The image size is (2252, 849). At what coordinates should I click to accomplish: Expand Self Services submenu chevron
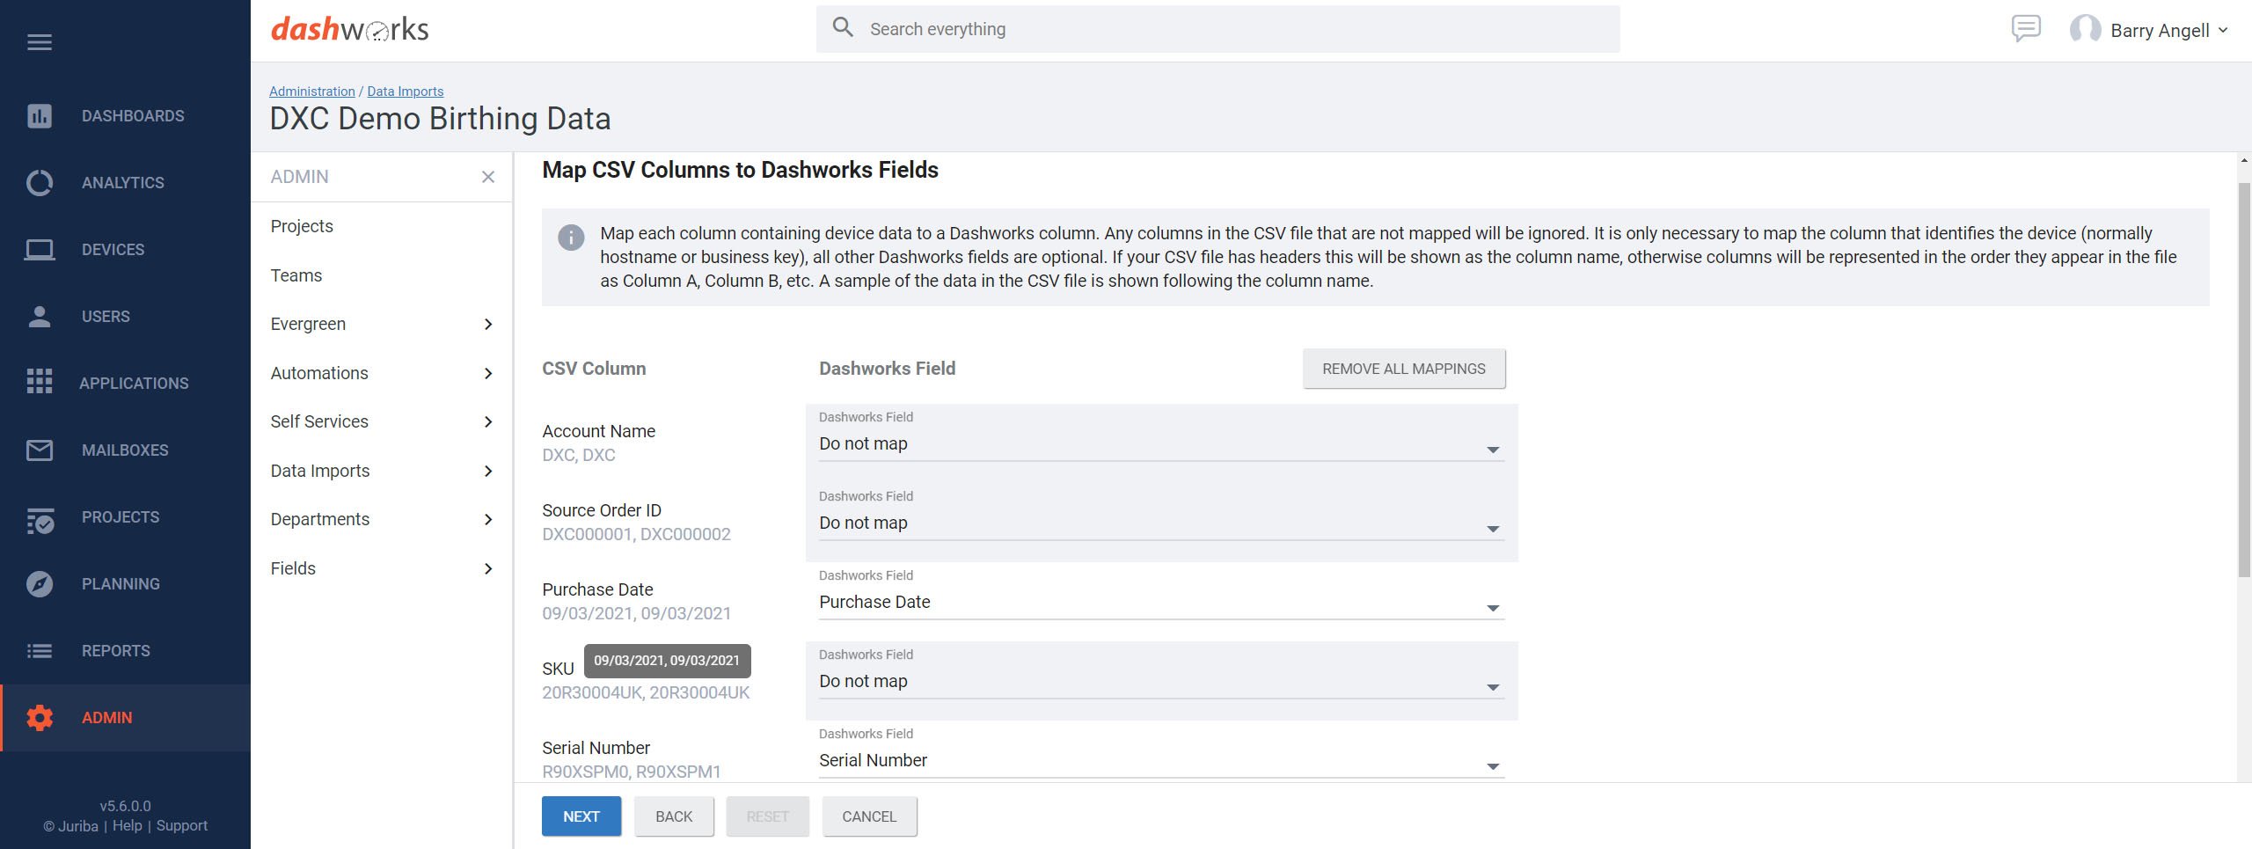click(x=488, y=422)
